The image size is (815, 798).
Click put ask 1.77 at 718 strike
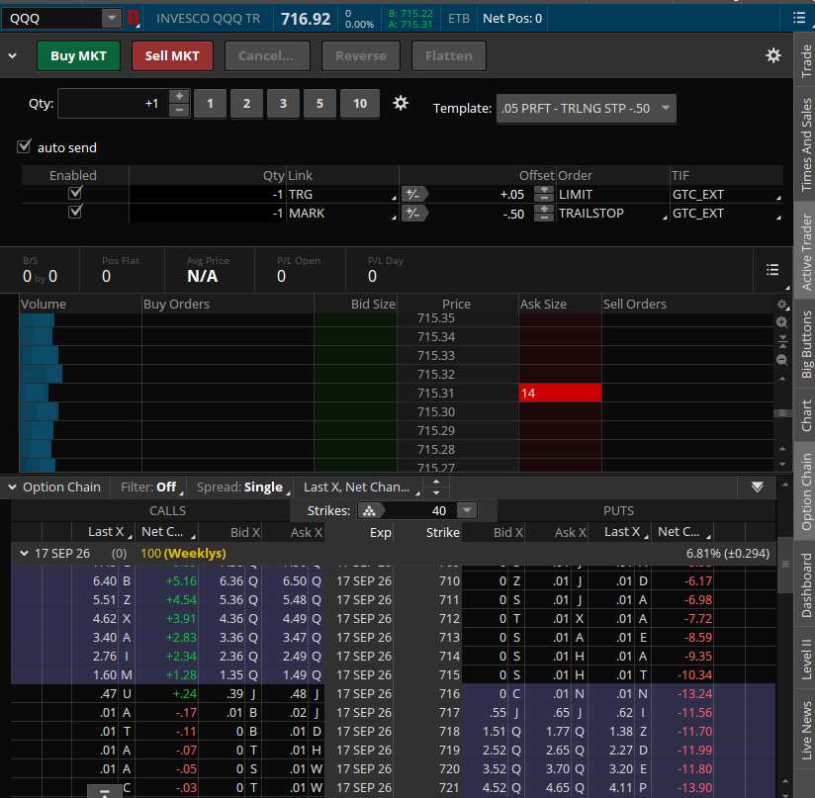(x=558, y=731)
